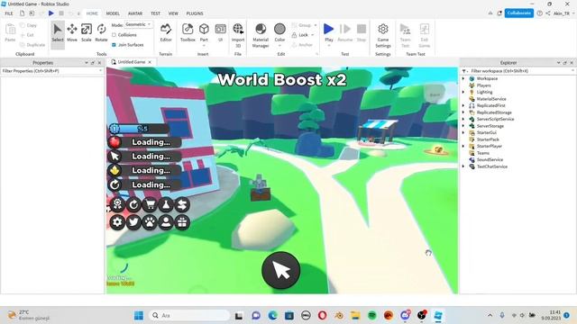This screenshot has height=324, width=577.
Task: Open the Lock dropdown arrow
Action: pyautogui.click(x=313, y=35)
